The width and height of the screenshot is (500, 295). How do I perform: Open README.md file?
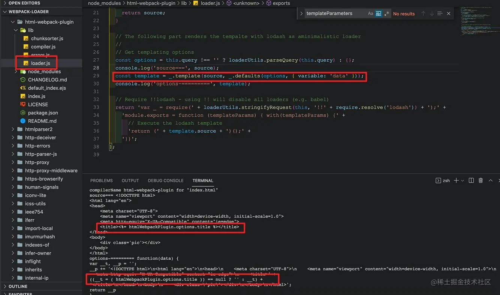tap(42, 121)
